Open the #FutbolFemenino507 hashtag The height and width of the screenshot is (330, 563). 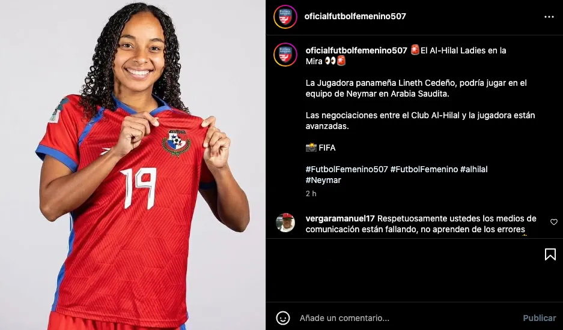click(x=347, y=169)
